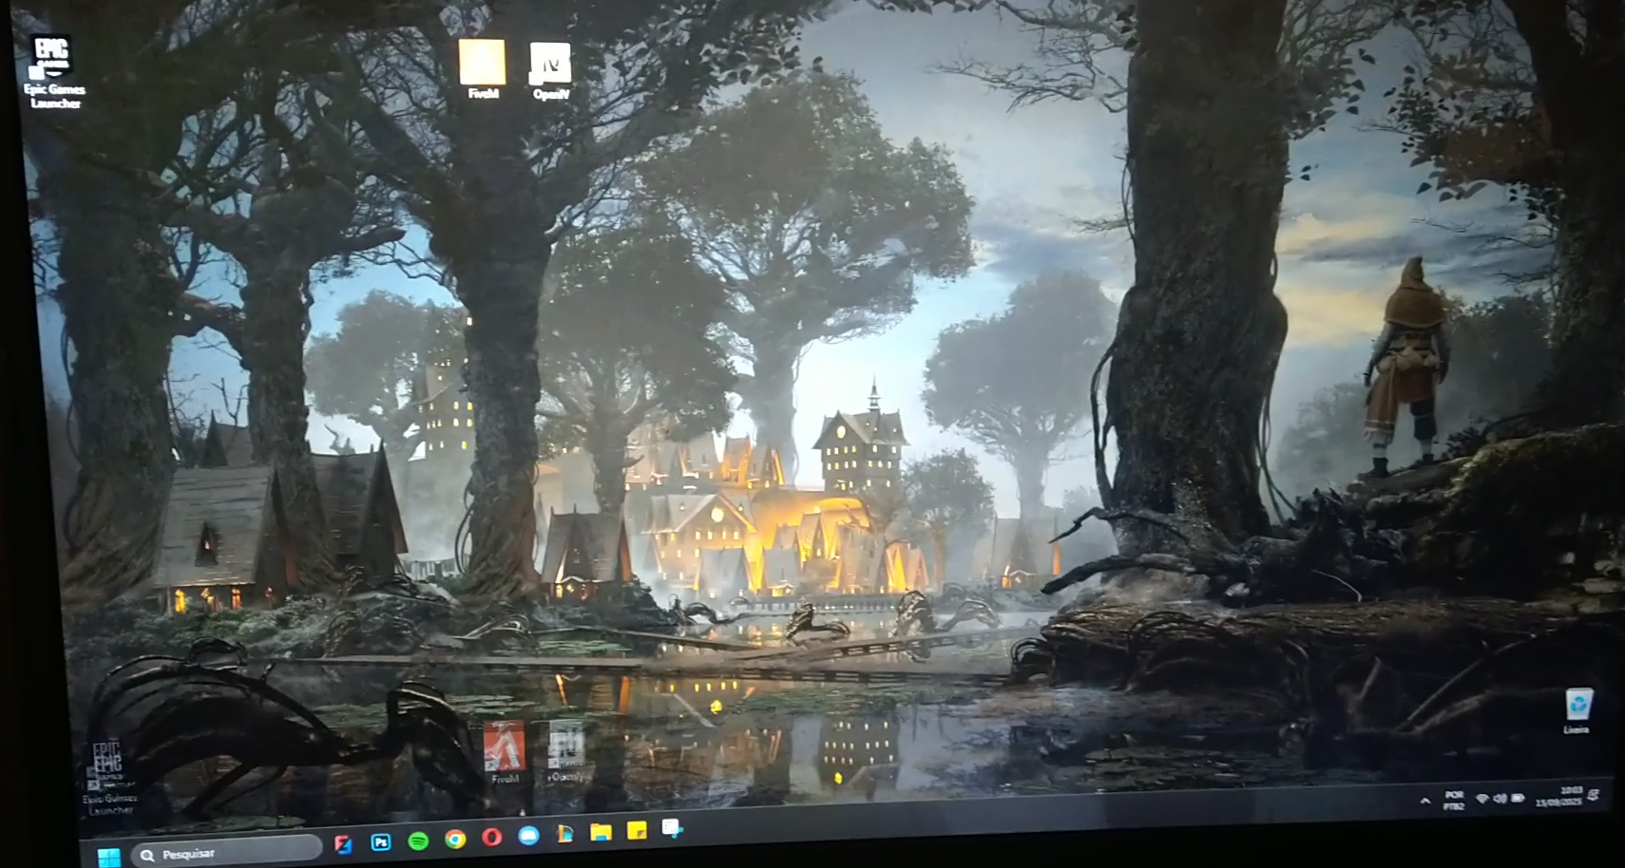
Task: Open the white taskbar icon after Sticky Notes
Action: point(673,829)
